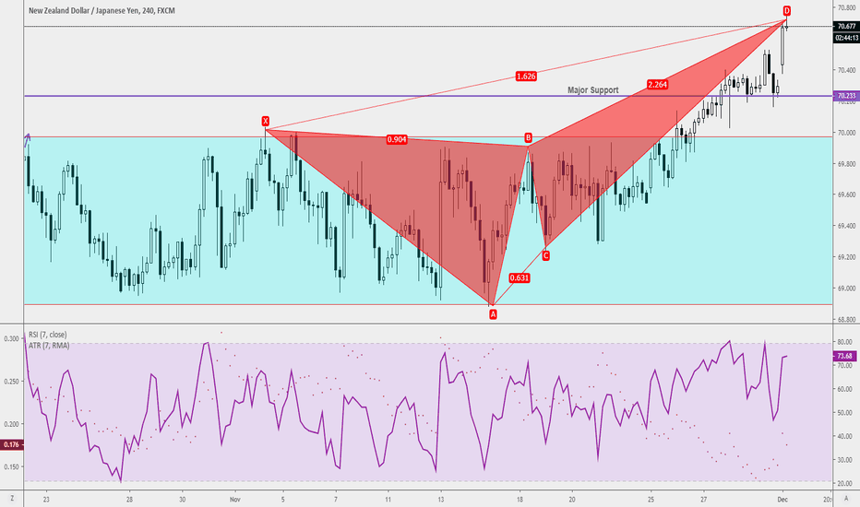This screenshot has width=860, height=507.
Task: Click the Major Support text label
Action: point(592,90)
